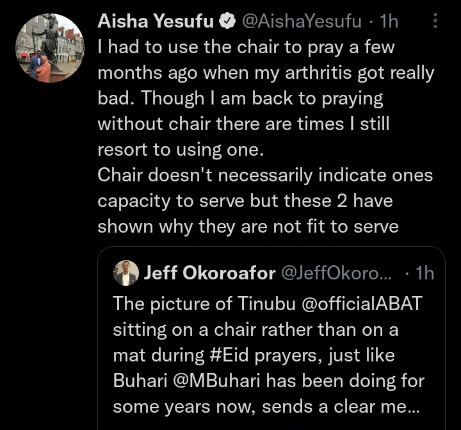Click the main tweet's 1h timestamp
Viewport: 461px width, 430px height.
pos(389,21)
